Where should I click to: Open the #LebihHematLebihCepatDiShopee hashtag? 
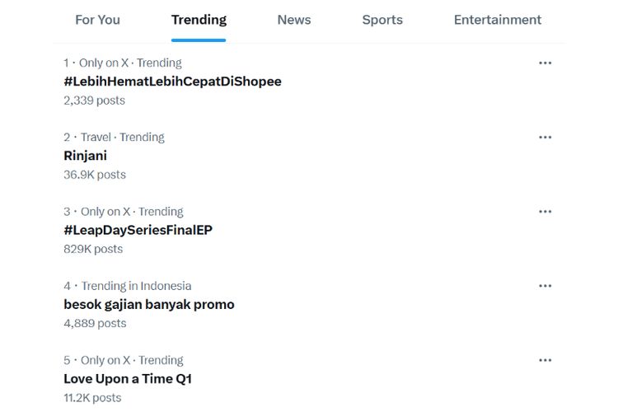pos(172,81)
